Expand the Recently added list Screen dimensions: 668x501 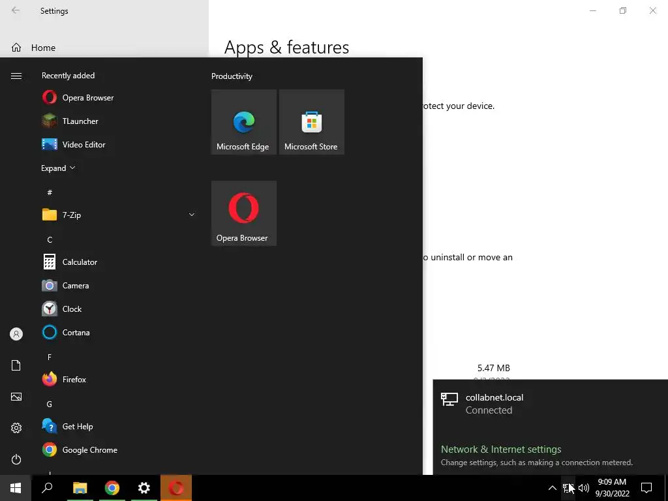[58, 168]
